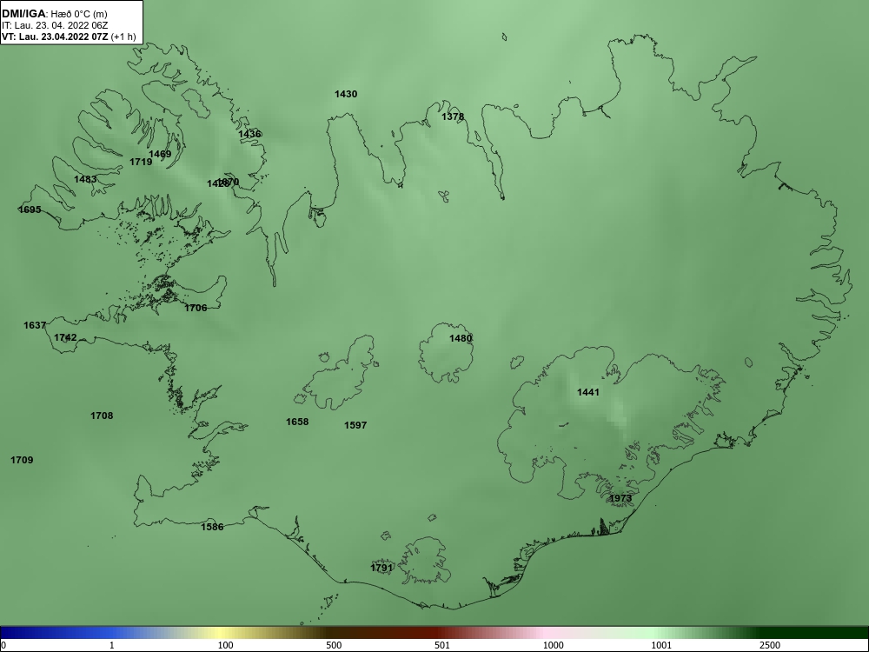Click the value 1597 below the glacier outline

pyautogui.click(x=355, y=425)
